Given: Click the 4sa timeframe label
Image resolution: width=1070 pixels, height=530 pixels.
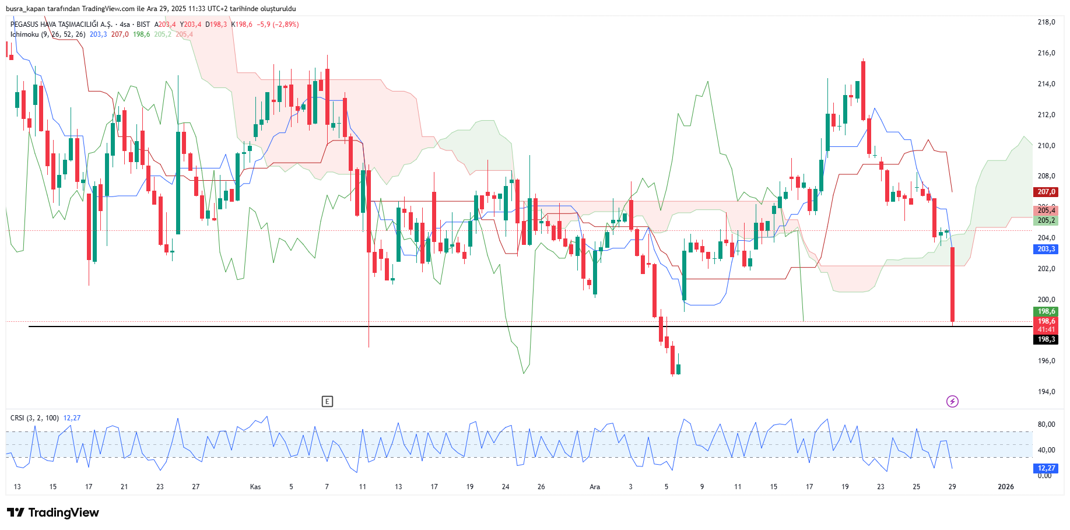Looking at the screenshot, I should [125, 24].
